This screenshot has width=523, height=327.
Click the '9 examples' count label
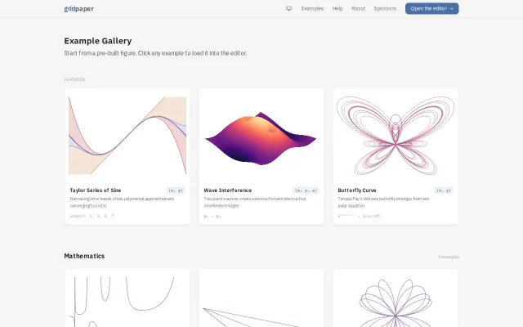(x=449, y=257)
